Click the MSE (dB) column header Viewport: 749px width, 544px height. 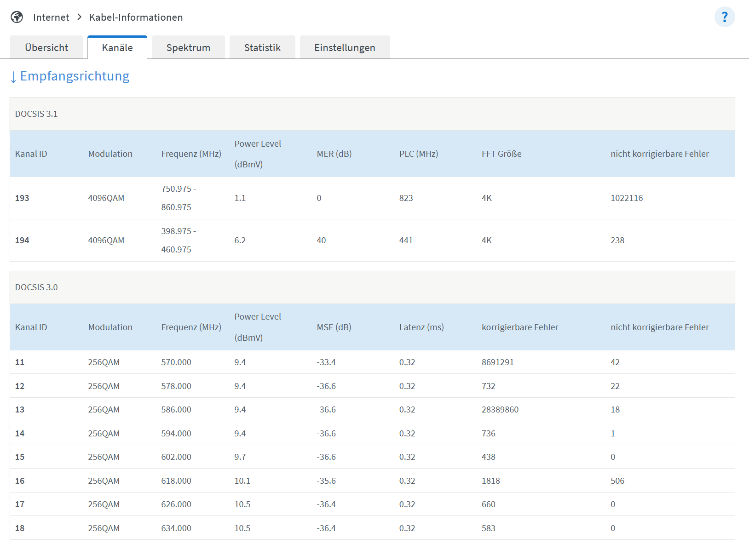point(334,327)
